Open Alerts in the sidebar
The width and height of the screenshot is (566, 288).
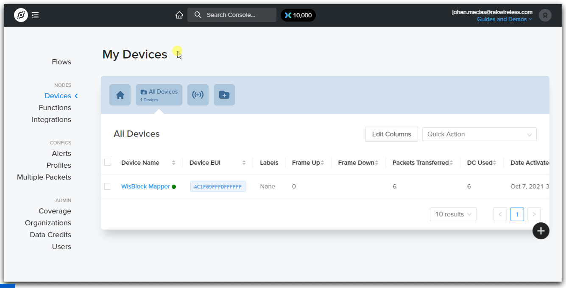coord(61,153)
